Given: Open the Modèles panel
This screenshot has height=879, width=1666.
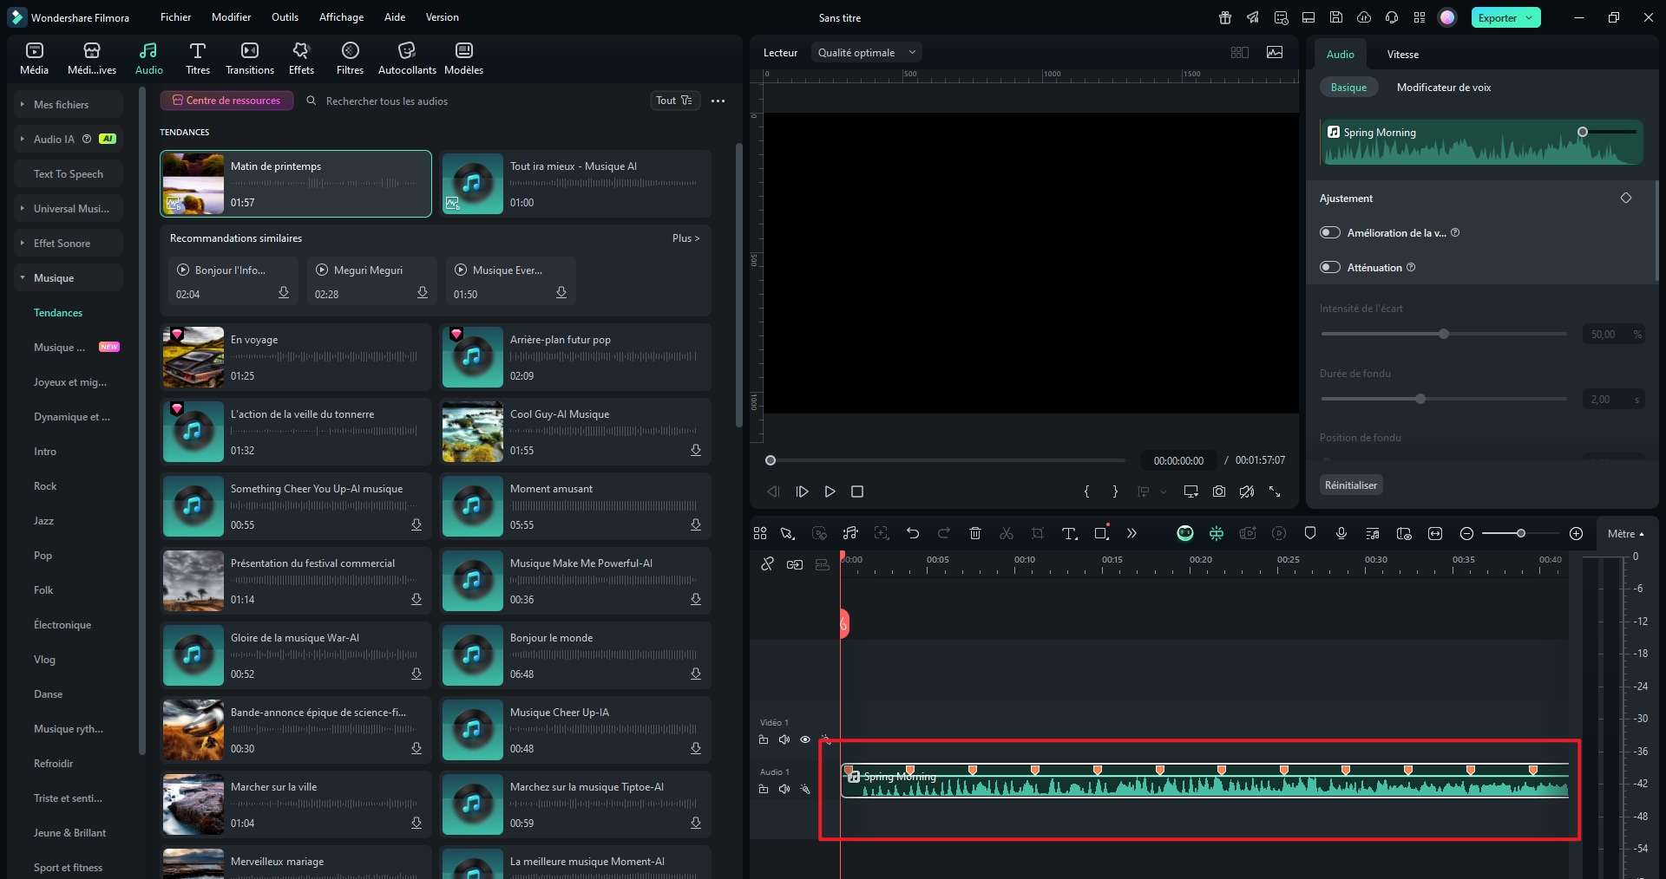Looking at the screenshot, I should 463,58.
